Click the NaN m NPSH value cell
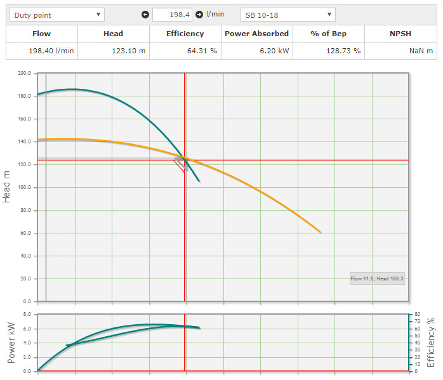The width and height of the screenshot is (443, 380). 402,51
